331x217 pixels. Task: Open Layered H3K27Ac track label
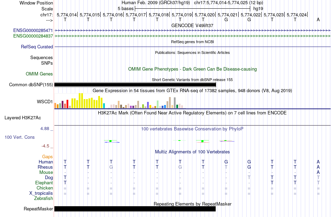pyautogui.click(x=23, y=118)
